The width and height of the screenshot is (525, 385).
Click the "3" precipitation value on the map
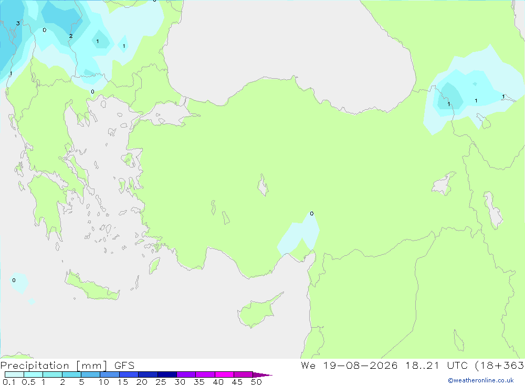click(x=18, y=24)
